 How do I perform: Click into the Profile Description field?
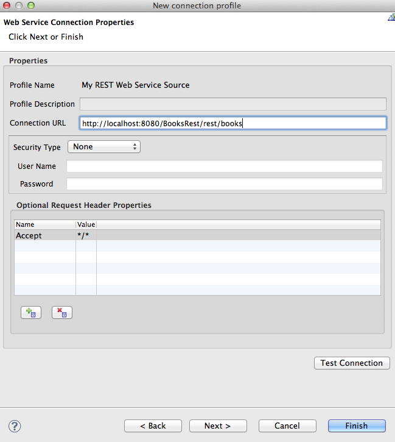tap(233, 104)
